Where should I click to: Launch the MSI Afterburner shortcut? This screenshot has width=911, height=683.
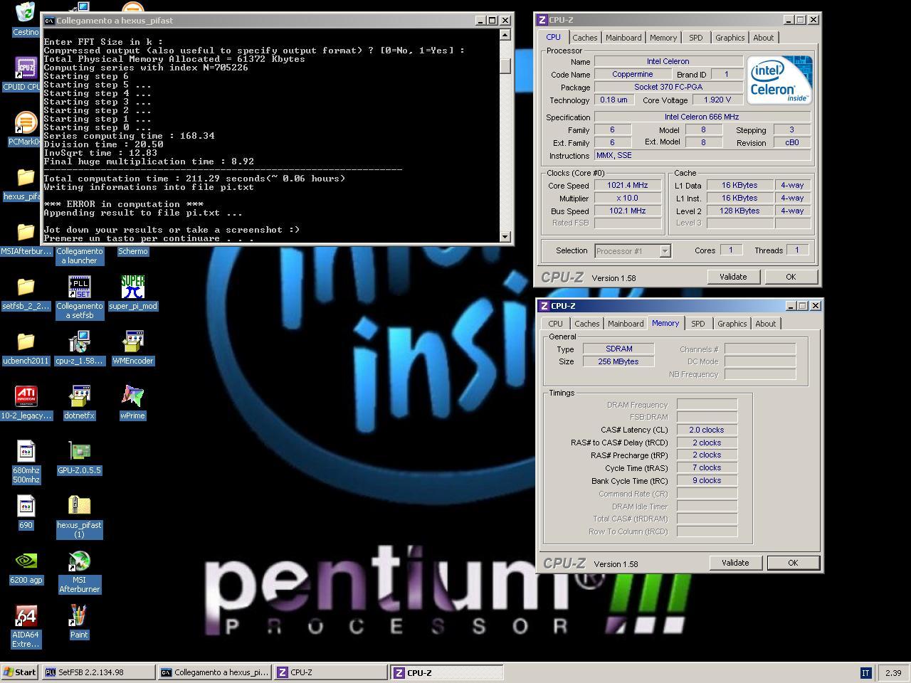[80, 562]
